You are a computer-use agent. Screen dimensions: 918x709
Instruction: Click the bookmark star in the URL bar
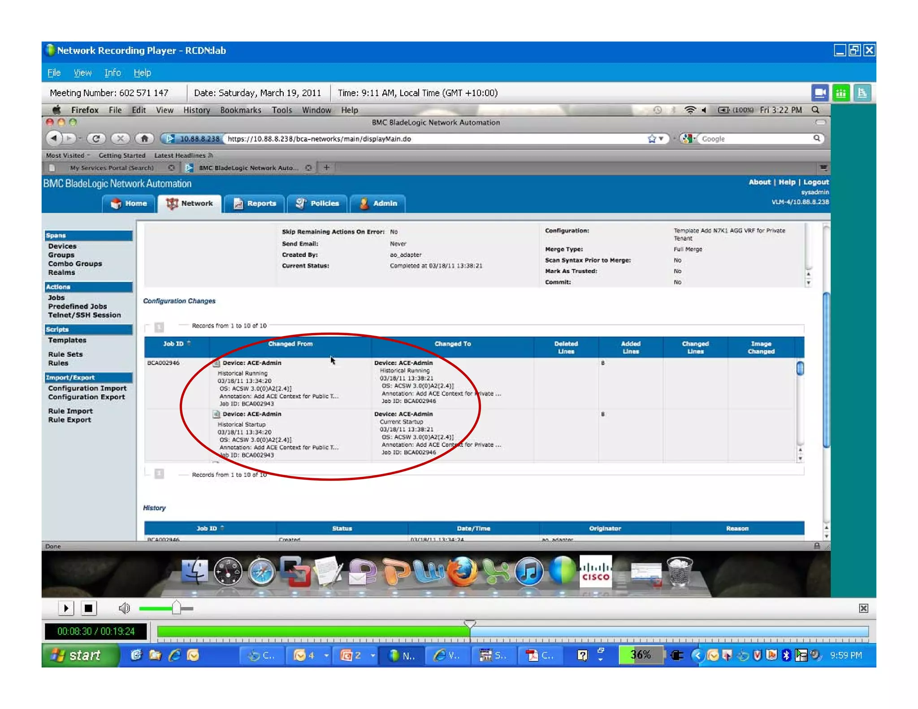[651, 139]
